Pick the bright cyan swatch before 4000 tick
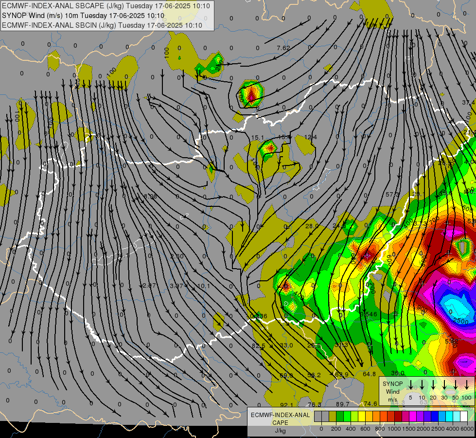The image size is (476, 438). [x=449, y=417]
